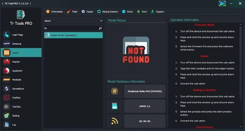Switch to the Extra tab
This screenshot has width=245, height=131.
point(127,12)
